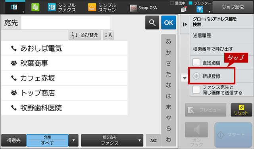
Task: Tap the magnifier search button
Action: click(152, 23)
